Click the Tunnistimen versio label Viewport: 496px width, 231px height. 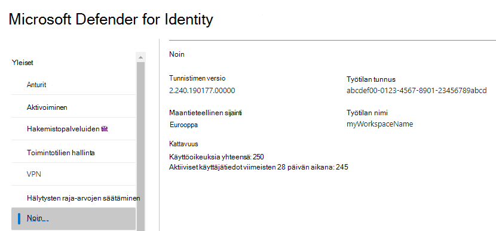point(197,78)
